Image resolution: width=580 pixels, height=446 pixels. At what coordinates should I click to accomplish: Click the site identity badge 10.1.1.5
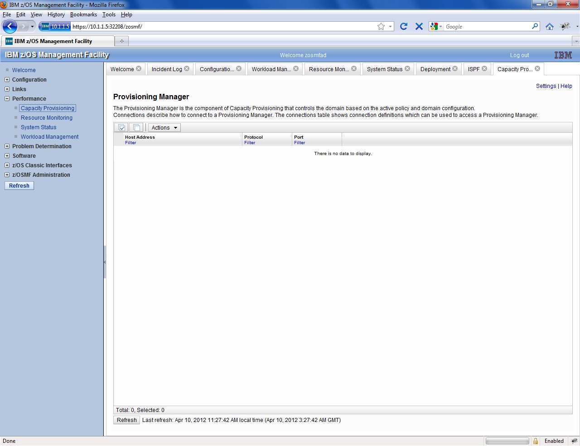[55, 26]
